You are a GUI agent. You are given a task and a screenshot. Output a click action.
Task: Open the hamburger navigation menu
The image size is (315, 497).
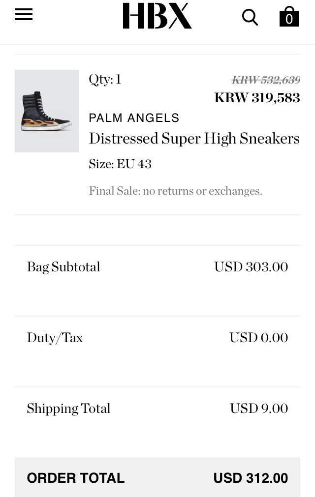coord(24,15)
